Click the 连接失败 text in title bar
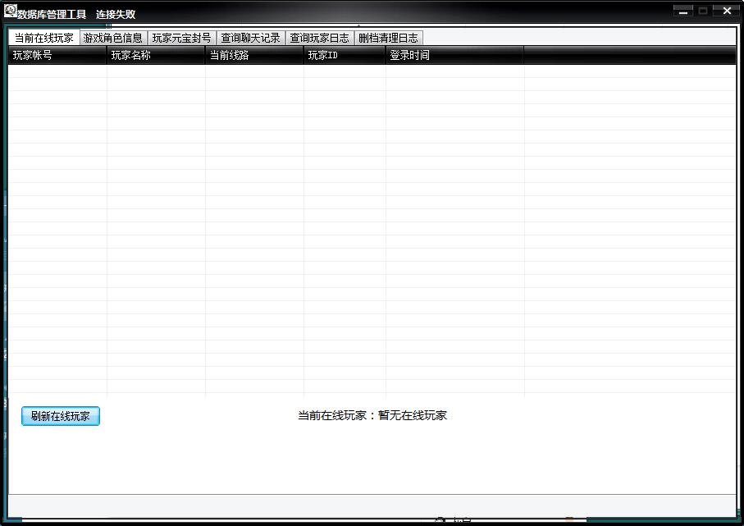Image resolution: width=744 pixels, height=526 pixels. 116,14
